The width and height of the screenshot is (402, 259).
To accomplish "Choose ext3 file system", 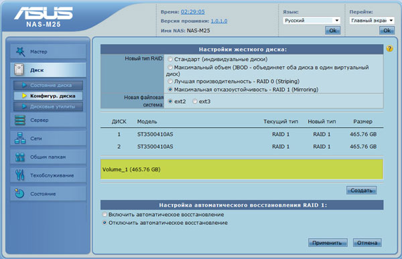I will [194, 101].
